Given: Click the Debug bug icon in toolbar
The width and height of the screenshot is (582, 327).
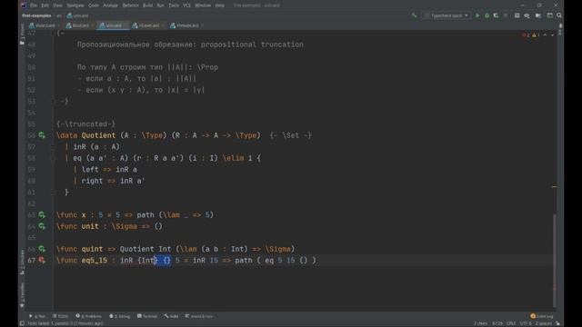Looking at the screenshot, I should point(487,15).
